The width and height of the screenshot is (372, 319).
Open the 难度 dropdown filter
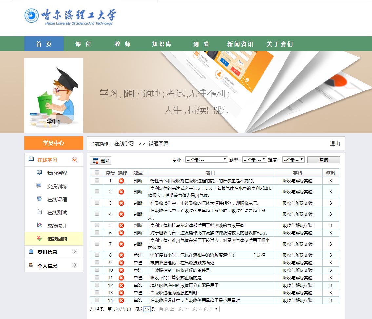293,160
